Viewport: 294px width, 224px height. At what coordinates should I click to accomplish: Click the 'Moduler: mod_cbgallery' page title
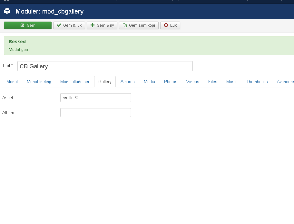pyautogui.click(x=50, y=11)
